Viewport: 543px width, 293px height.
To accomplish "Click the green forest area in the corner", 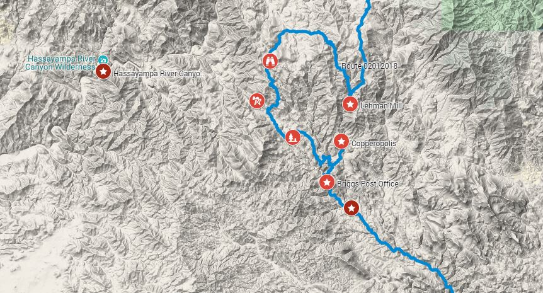I will point(492,14).
